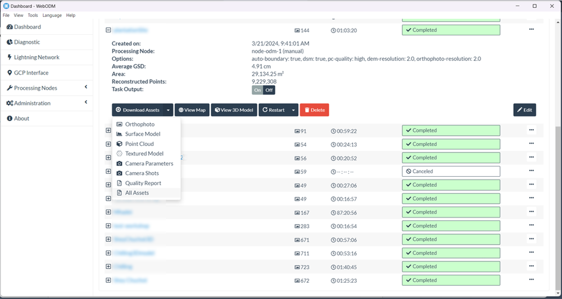This screenshot has height=299, width=562.
Task: Click the options text with pc-quality: high
Action: coord(366,59)
